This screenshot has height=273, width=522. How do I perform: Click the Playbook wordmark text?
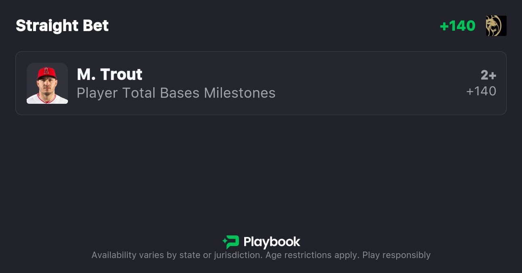272,242
